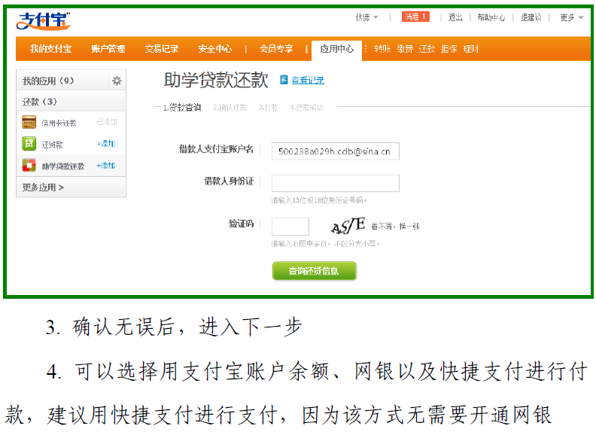The image size is (596, 435).
Task: Click the 退出 (Logout) link
Action: [455, 17]
